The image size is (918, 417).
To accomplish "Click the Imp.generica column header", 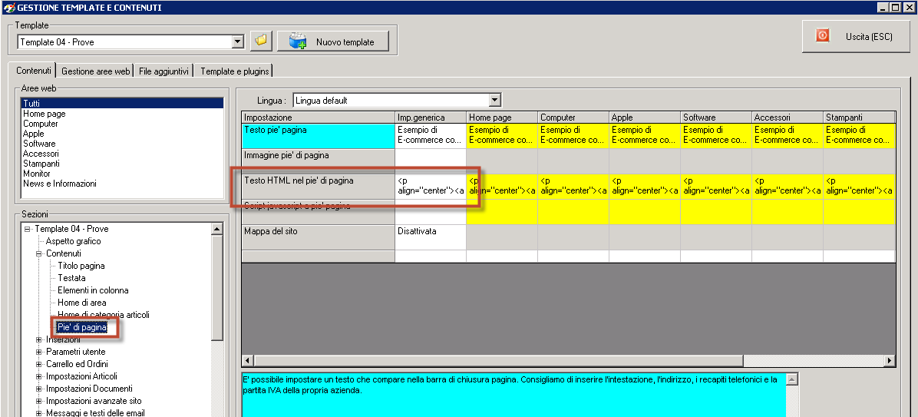I will [x=431, y=117].
